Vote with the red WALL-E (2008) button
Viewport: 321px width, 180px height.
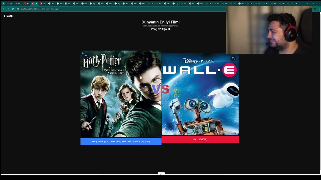[200, 139]
